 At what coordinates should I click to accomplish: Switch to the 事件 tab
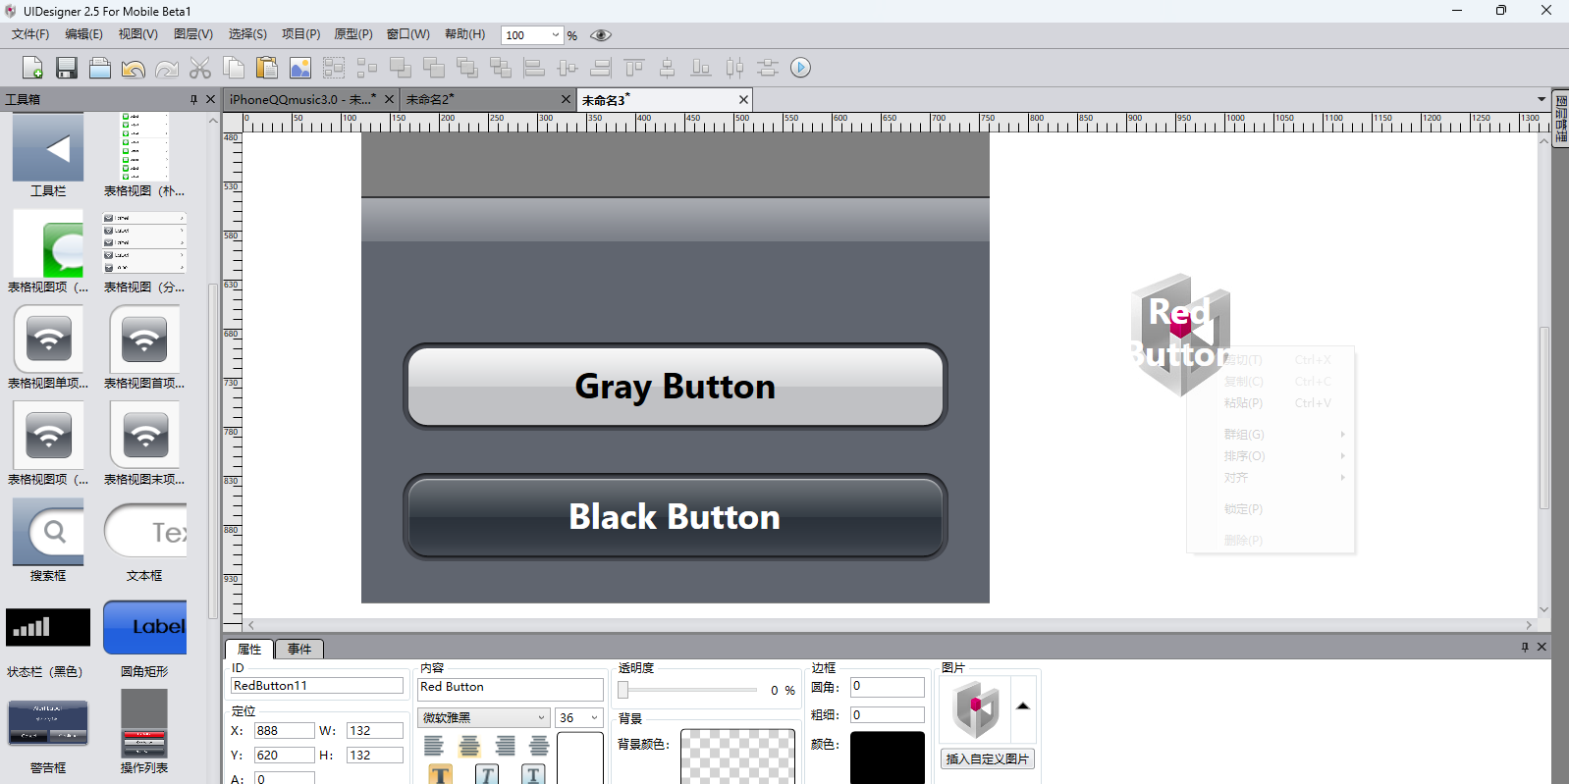tap(299, 650)
